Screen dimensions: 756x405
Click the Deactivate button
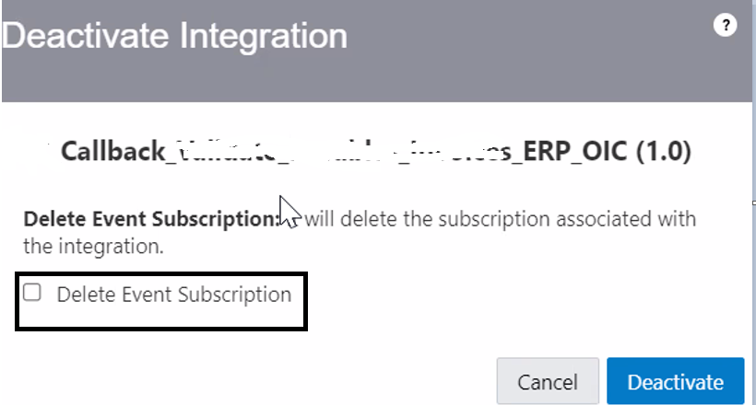675,382
